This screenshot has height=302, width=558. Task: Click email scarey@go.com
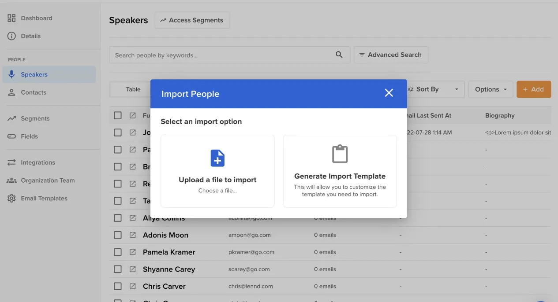(249, 269)
